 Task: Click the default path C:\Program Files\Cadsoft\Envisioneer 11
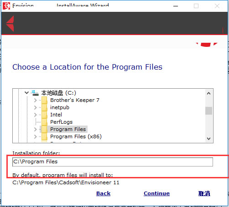coord(66,182)
